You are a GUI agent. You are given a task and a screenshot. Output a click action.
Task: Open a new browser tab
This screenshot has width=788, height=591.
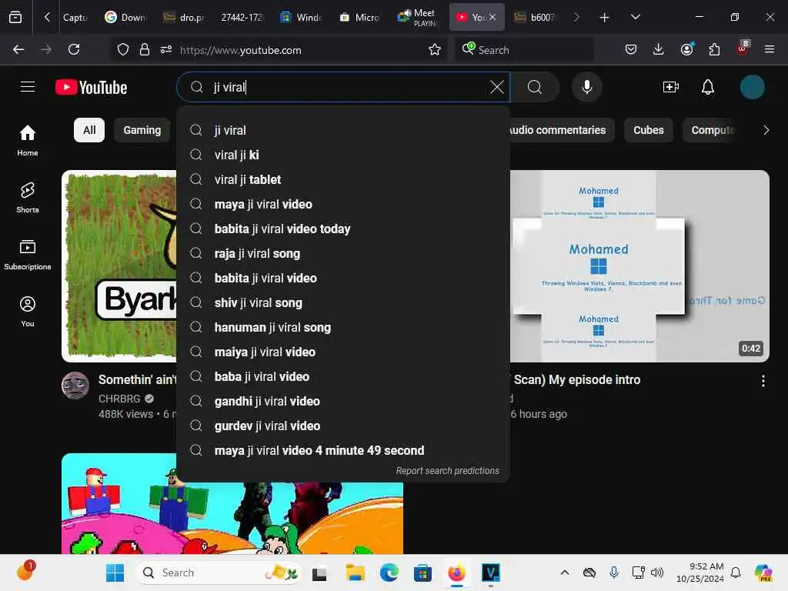coord(605,18)
